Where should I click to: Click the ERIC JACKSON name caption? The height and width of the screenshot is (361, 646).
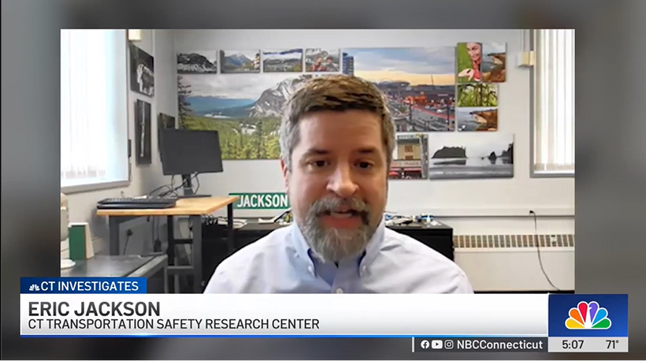pos(94,309)
